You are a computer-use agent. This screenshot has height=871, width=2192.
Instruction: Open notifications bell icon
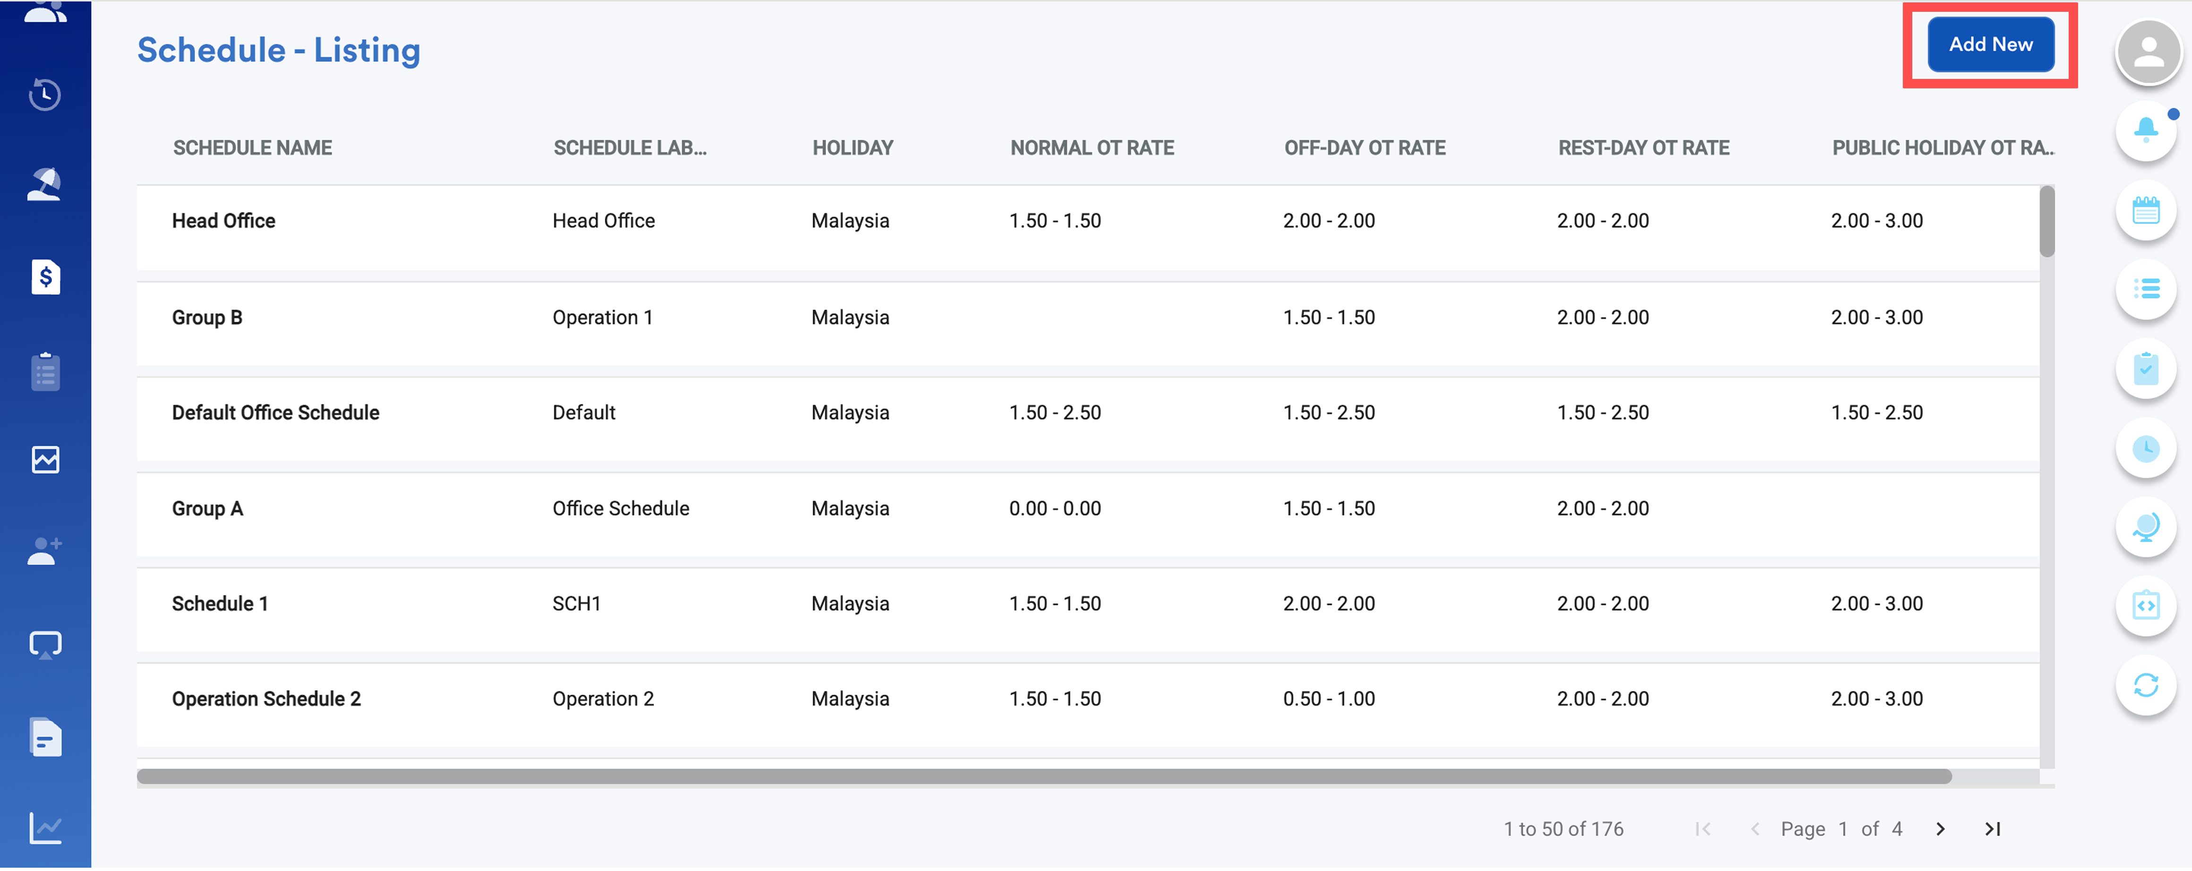coord(2145,129)
